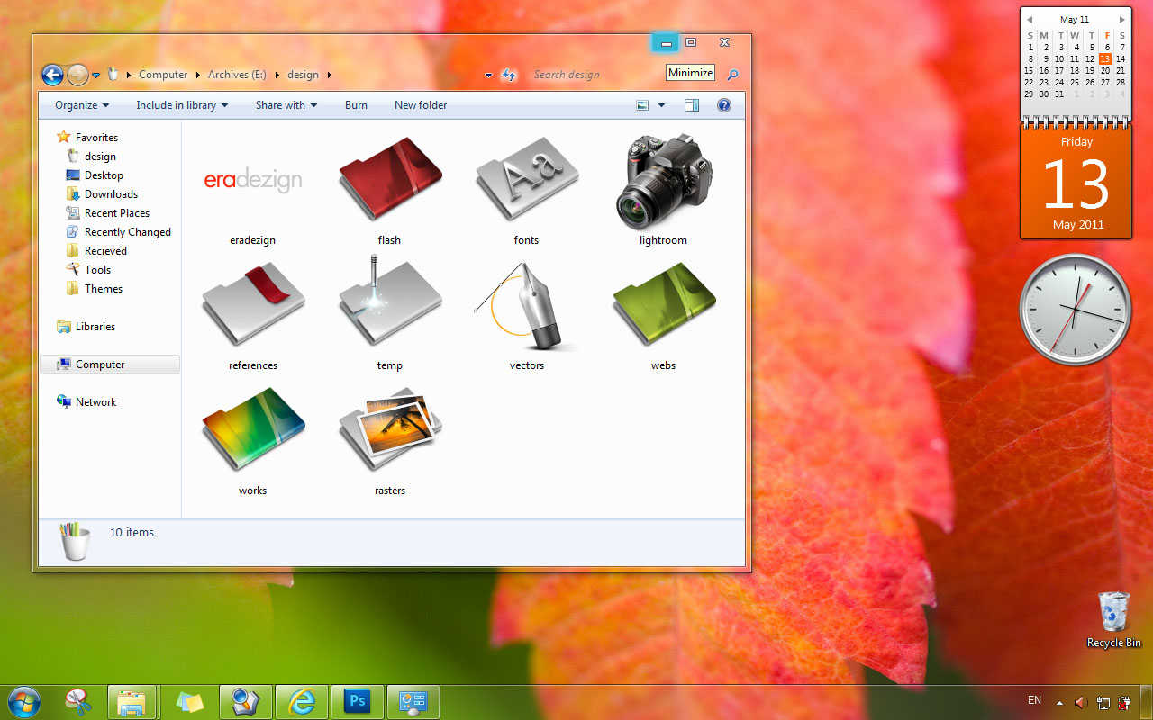1153x720 pixels.
Task: Open Include in library dropdown
Action: 182,105
